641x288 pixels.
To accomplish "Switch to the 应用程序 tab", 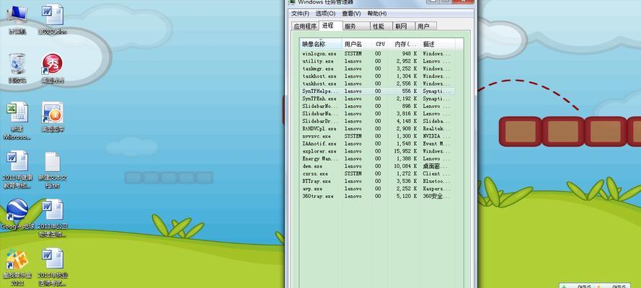I will pyautogui.click(x=305, y=26).
